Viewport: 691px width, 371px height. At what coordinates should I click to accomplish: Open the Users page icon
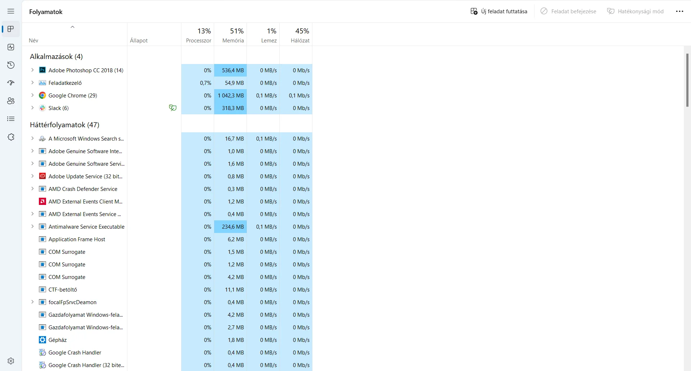(11, 101)
